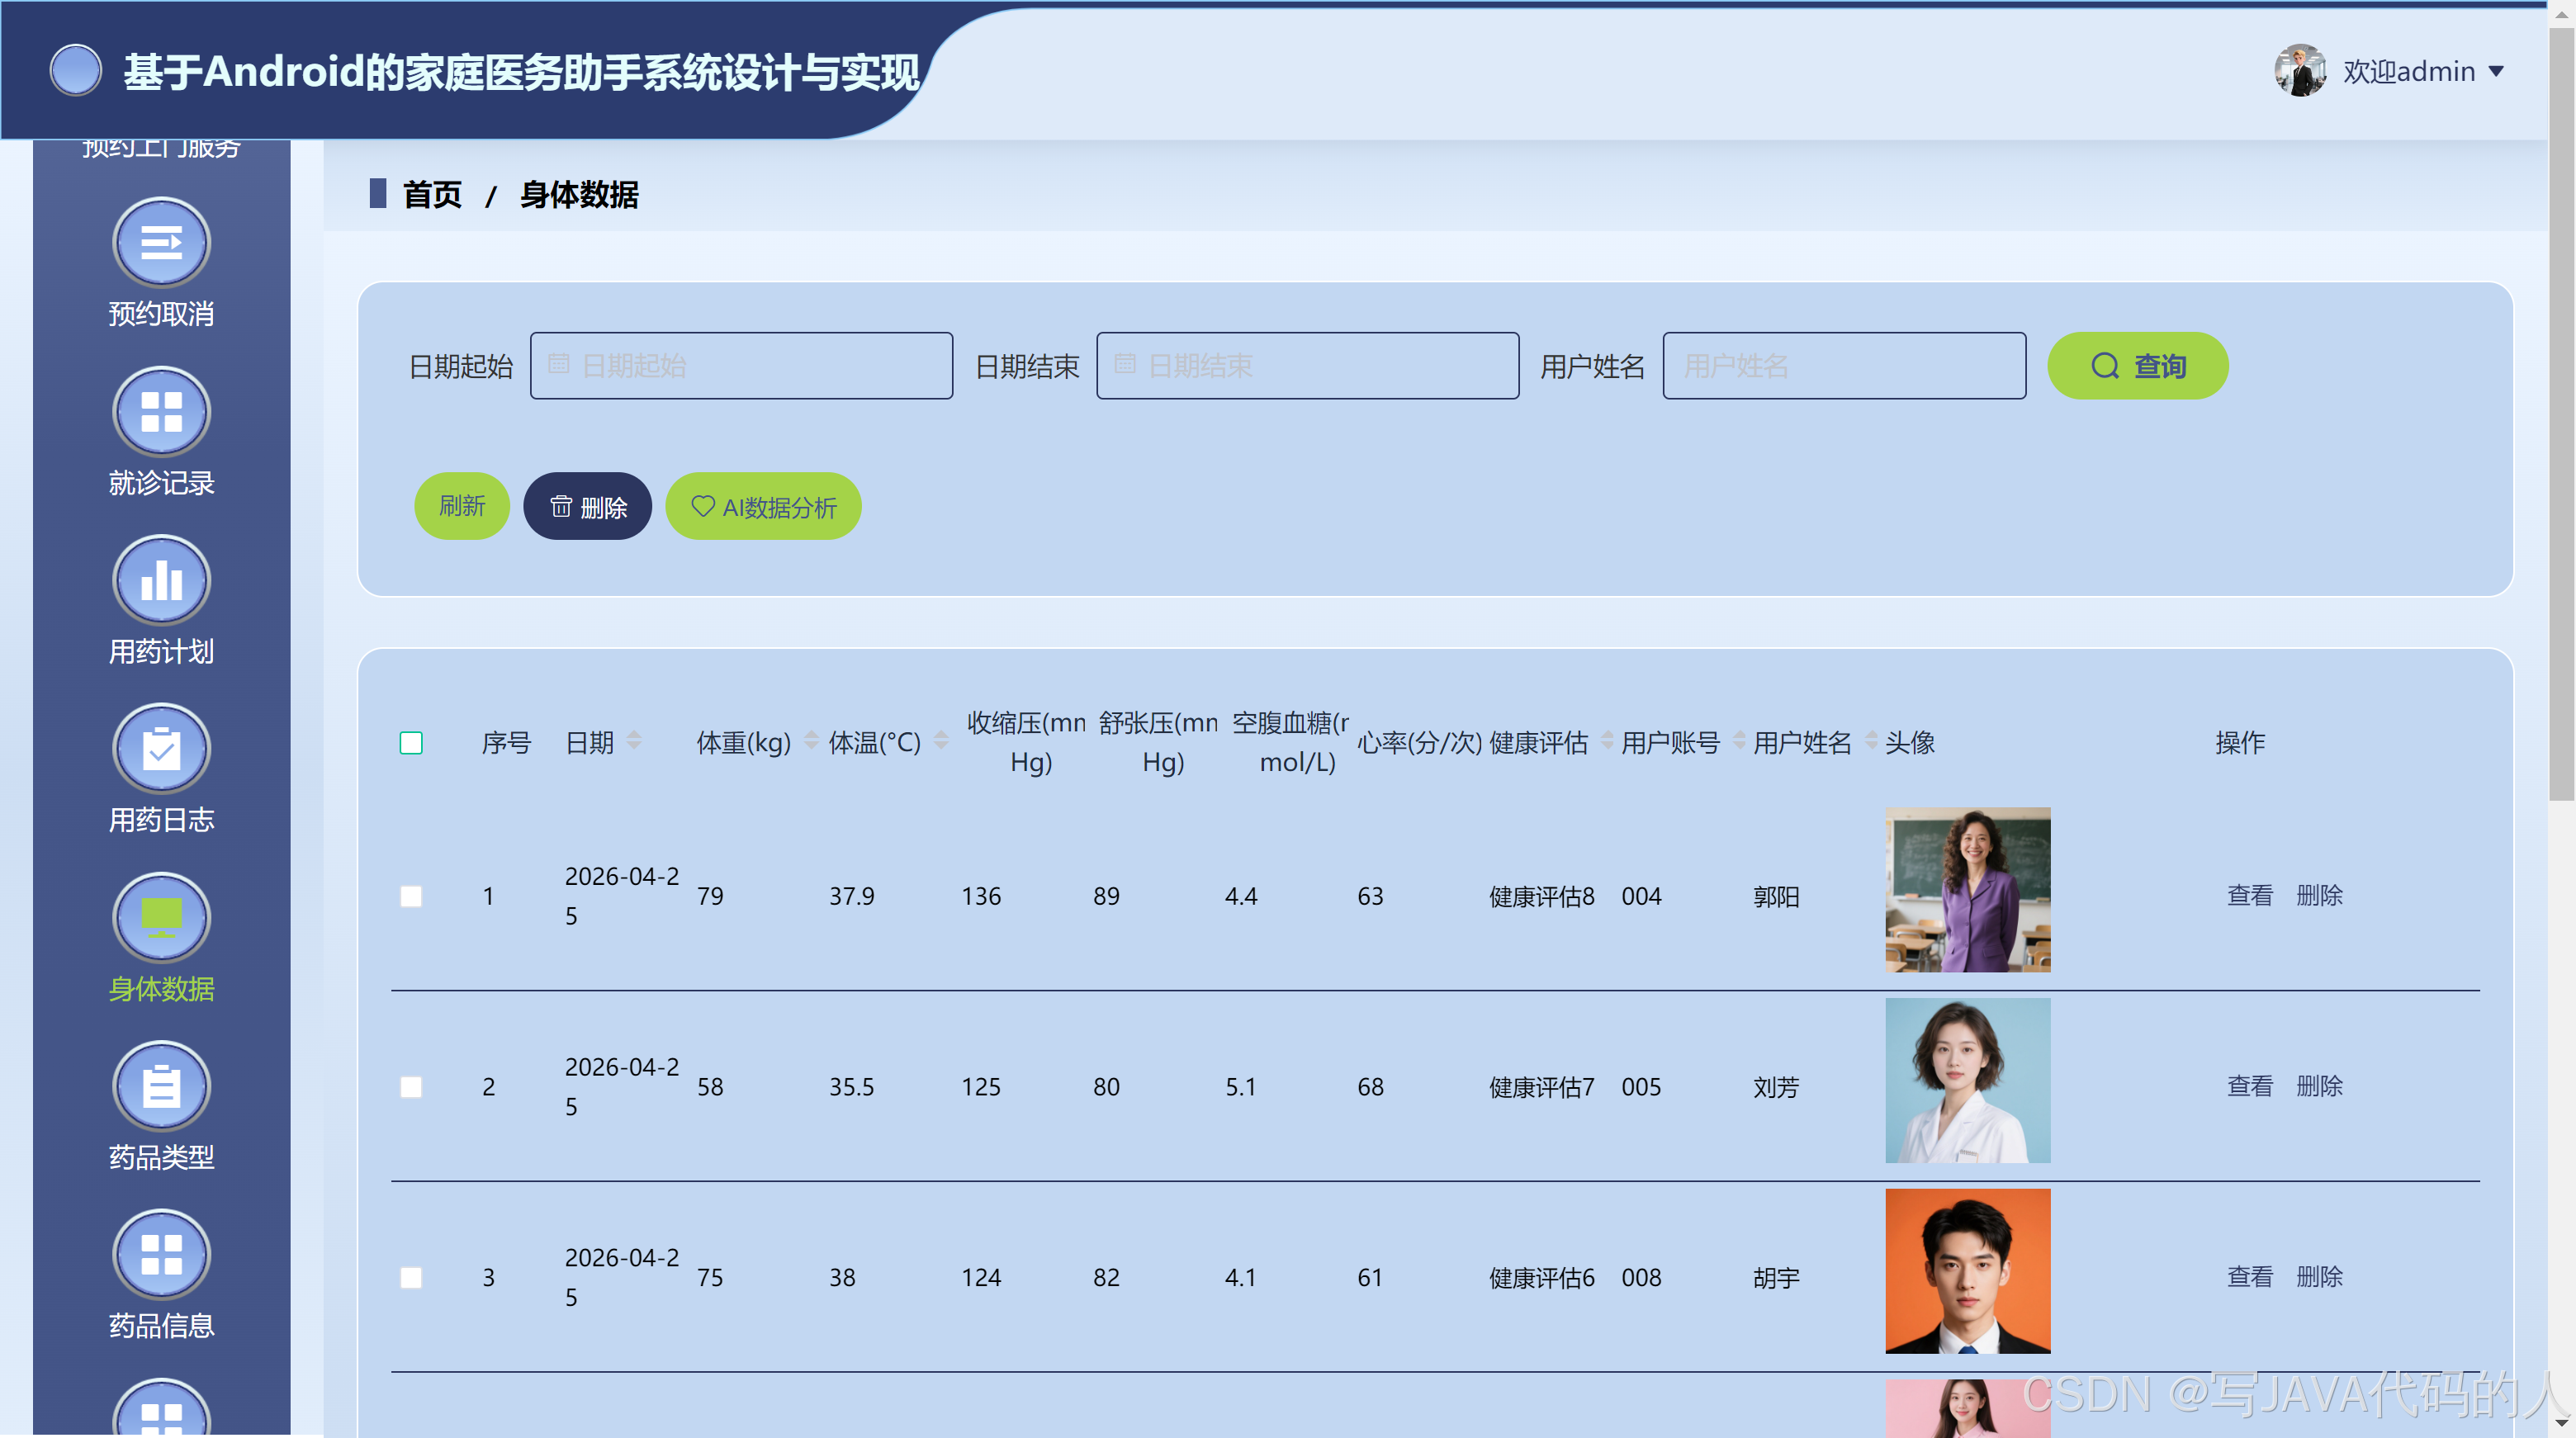Click the 心率(分/次) column header
The height and width of the screenshot is (1438, 2576).
tap(1419, 743)
